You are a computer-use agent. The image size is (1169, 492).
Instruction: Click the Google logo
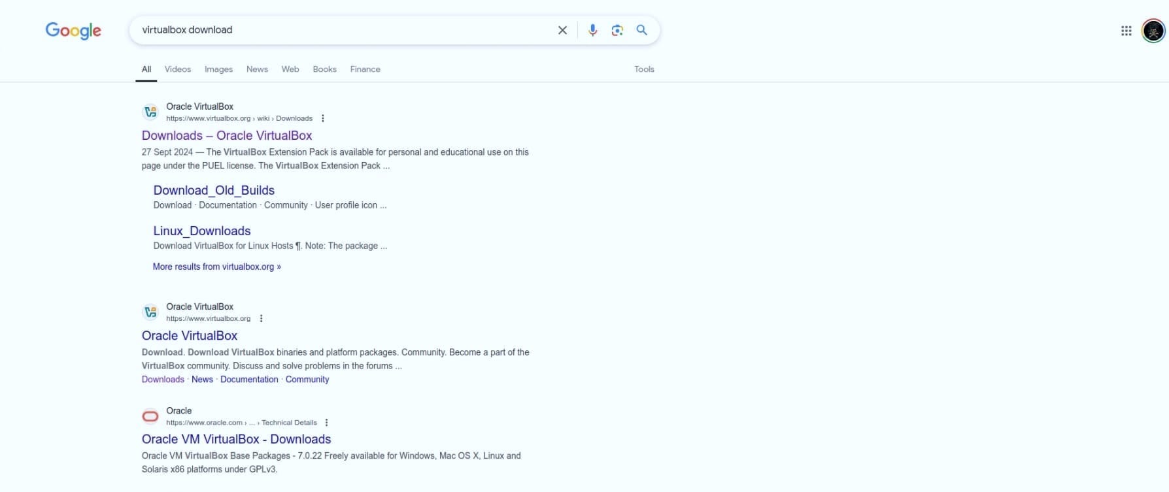coord(73,31)
